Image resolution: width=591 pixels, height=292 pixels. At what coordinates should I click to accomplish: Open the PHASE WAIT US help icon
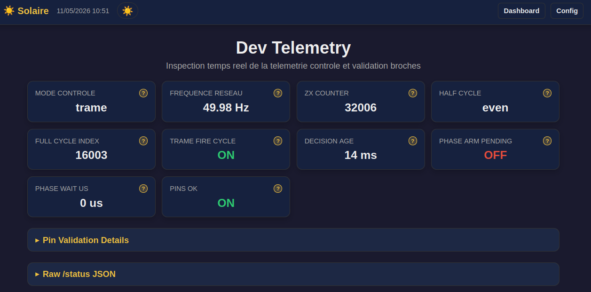(x=143, y=189)
